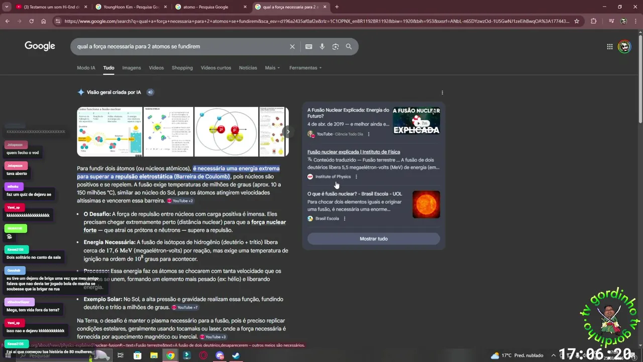Screen dimensions: 643x362
Task: Search by image with Google Lens
Action: (335, 46)
